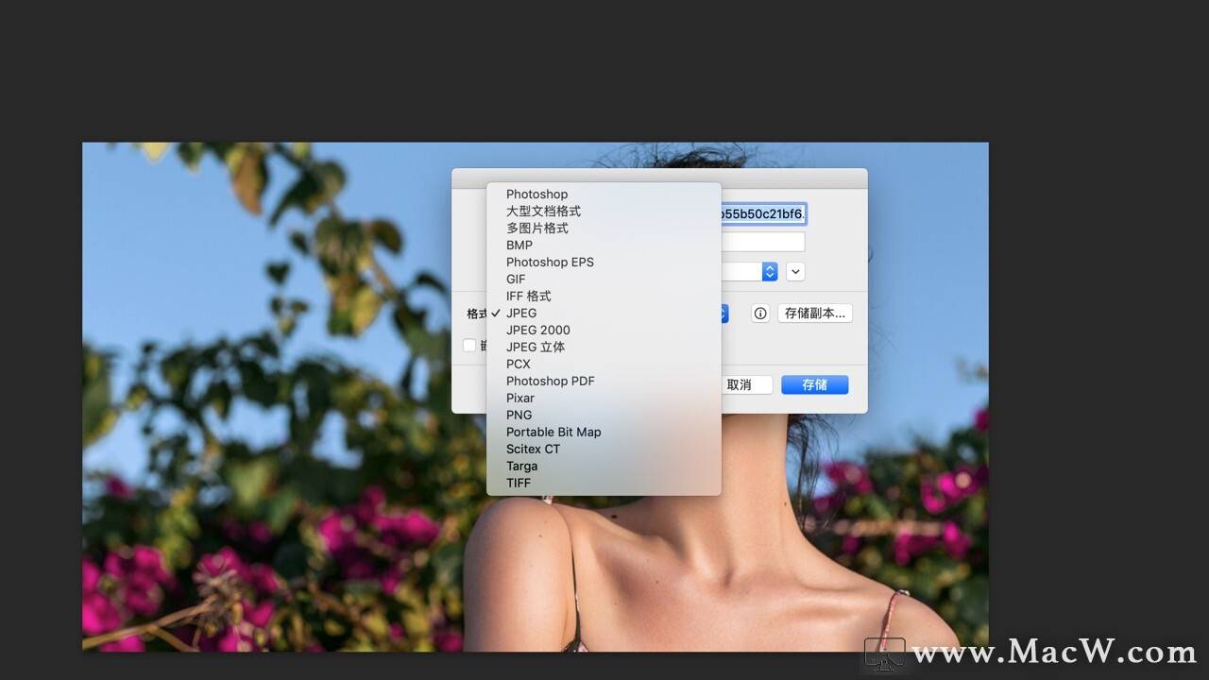The width and height of the screenshot is (1209, 680).
Task: Select the checked JPEG format entry
Action: coord(521,314)
